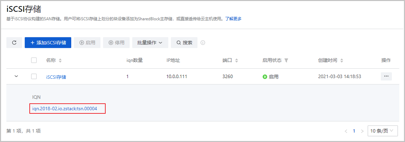Open the 启用状态 column filter icon
This screenshot has width=405, height=142.
tap(286, 61)
